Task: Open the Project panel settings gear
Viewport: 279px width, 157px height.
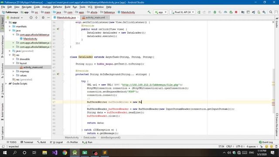Action: (43, 17)
